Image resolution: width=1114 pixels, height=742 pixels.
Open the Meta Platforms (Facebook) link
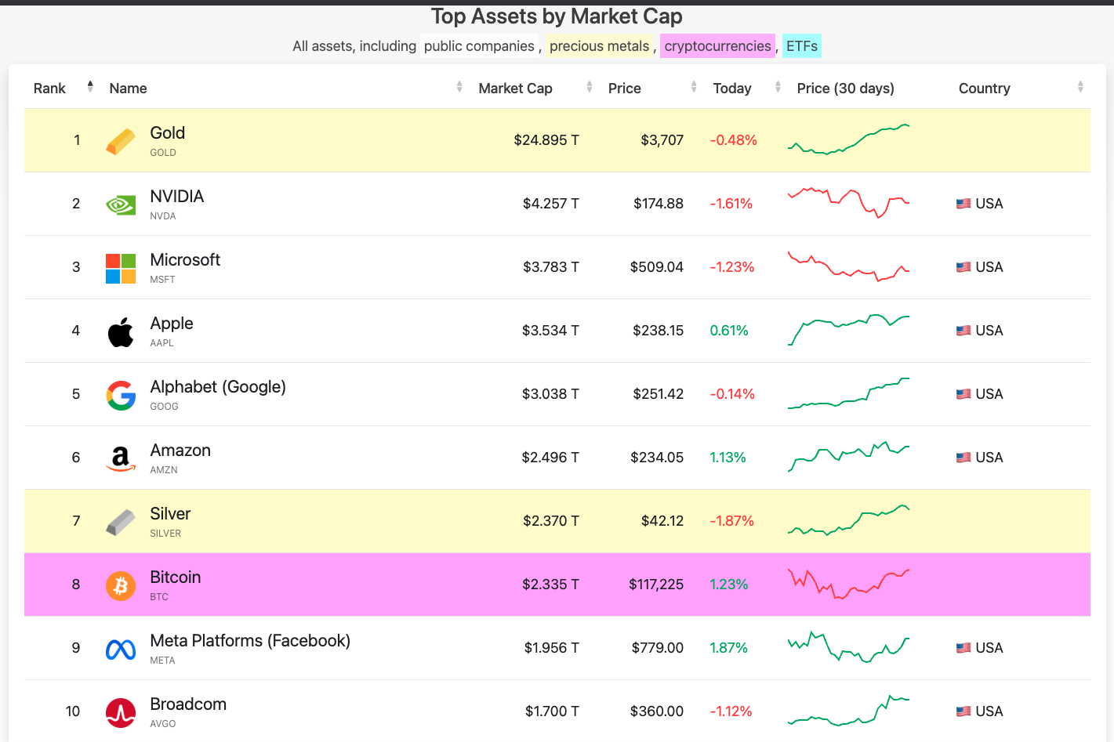coord(250,641)
